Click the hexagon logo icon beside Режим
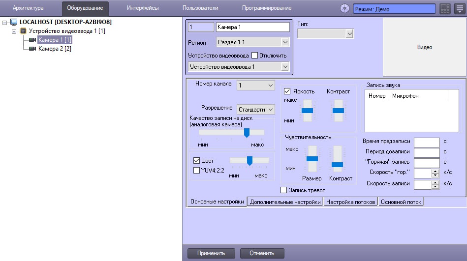Image resolution: width=467 pixels, height=261 pixels. pos(344,8)
